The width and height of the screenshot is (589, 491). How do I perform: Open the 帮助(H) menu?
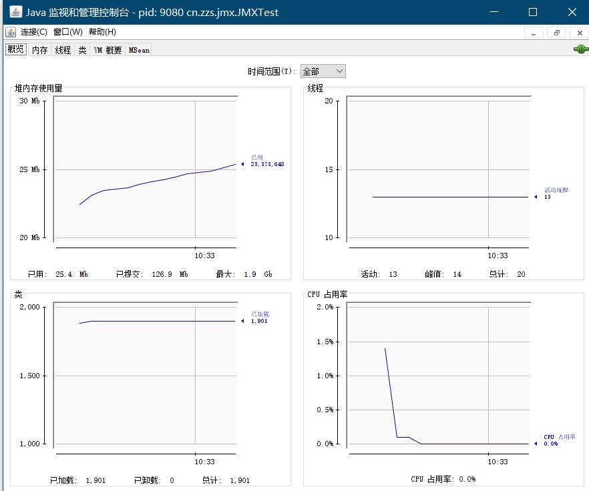click(x=102, y=32)
